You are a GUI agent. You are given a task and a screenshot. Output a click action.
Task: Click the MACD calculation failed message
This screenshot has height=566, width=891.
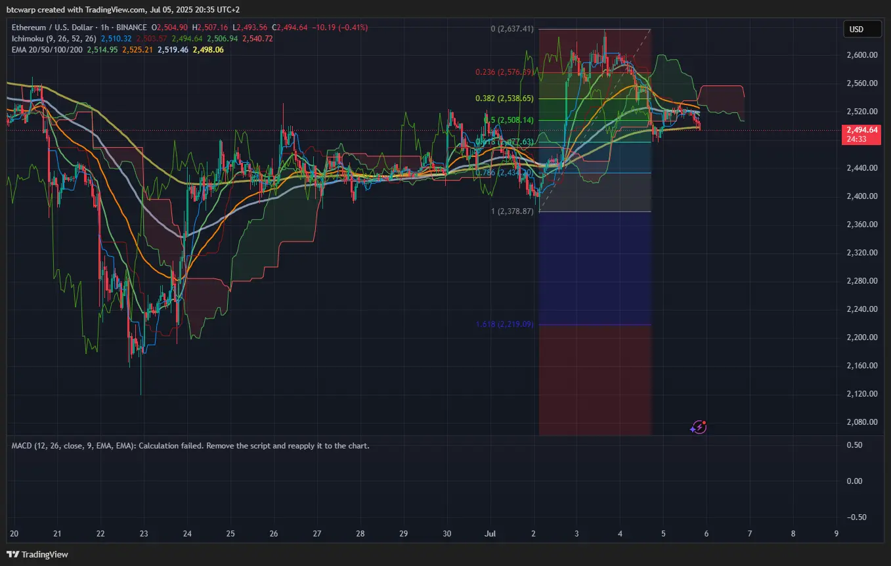tap(190, 446)
